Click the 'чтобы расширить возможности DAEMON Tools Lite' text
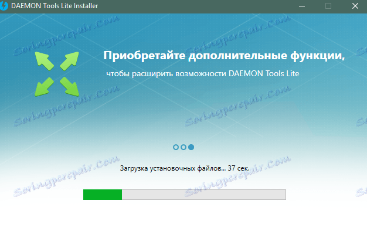 click(203, 74)
